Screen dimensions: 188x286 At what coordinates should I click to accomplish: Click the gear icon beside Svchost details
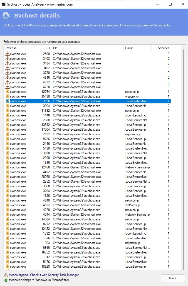click(x=6, y=16)
